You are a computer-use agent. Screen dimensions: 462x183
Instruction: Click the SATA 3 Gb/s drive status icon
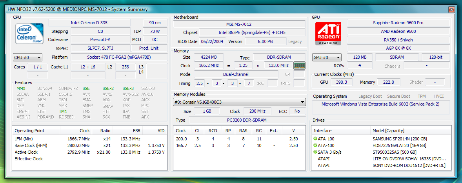(316, 152)
